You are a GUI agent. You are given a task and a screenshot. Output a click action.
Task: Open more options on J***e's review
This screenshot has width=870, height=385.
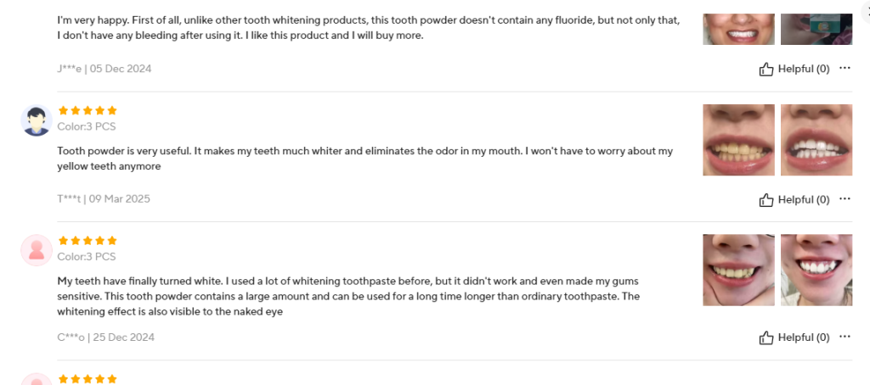[x=845, y=69]
